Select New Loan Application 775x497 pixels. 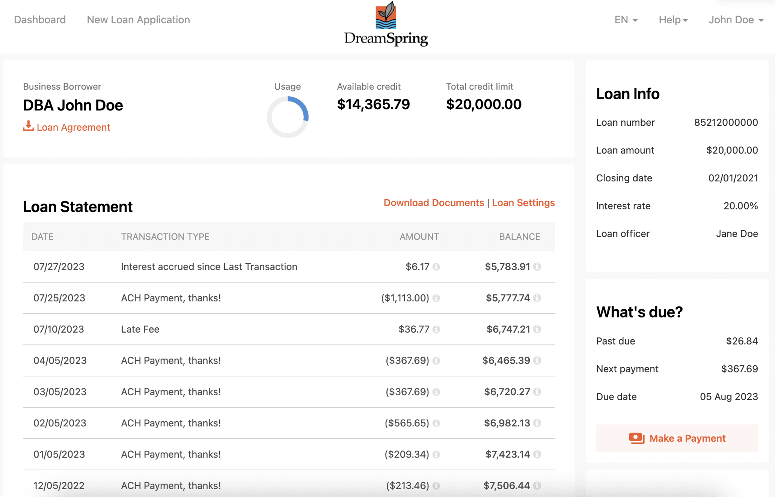138,20
